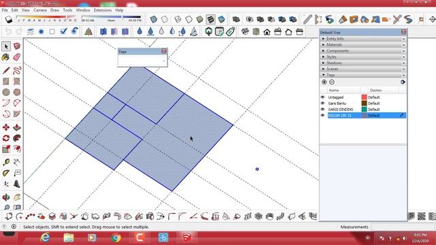Image resolution: width=436 pixels, height=245 pixels.
Task: Select the Orbit tool
Action: tap(6, 197)
